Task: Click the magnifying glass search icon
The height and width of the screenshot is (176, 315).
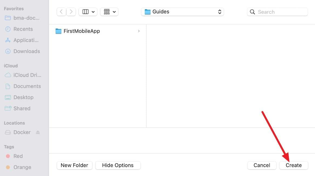Action: (252, 12)
